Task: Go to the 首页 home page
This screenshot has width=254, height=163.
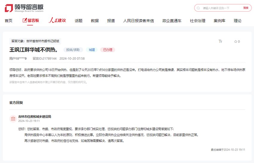Action: click(x=9, y=21)
